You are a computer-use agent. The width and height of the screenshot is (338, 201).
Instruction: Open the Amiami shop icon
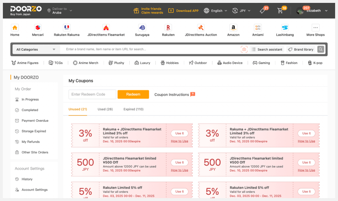[258, 27]
